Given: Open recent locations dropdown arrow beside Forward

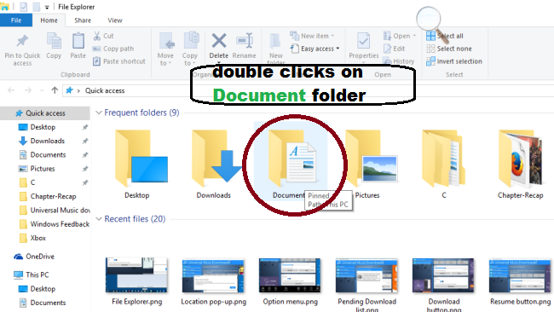Looking at the screenshot, I should 42,90.
